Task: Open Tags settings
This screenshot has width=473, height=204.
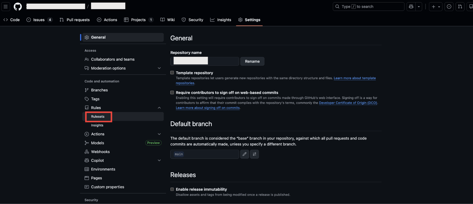Action: point(123,99)
